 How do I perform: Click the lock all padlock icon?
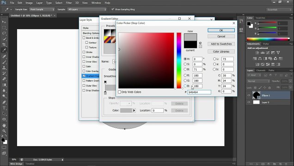[x=269, y=88]
